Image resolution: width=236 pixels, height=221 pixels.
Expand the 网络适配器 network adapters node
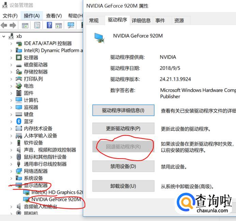(11, 171)
